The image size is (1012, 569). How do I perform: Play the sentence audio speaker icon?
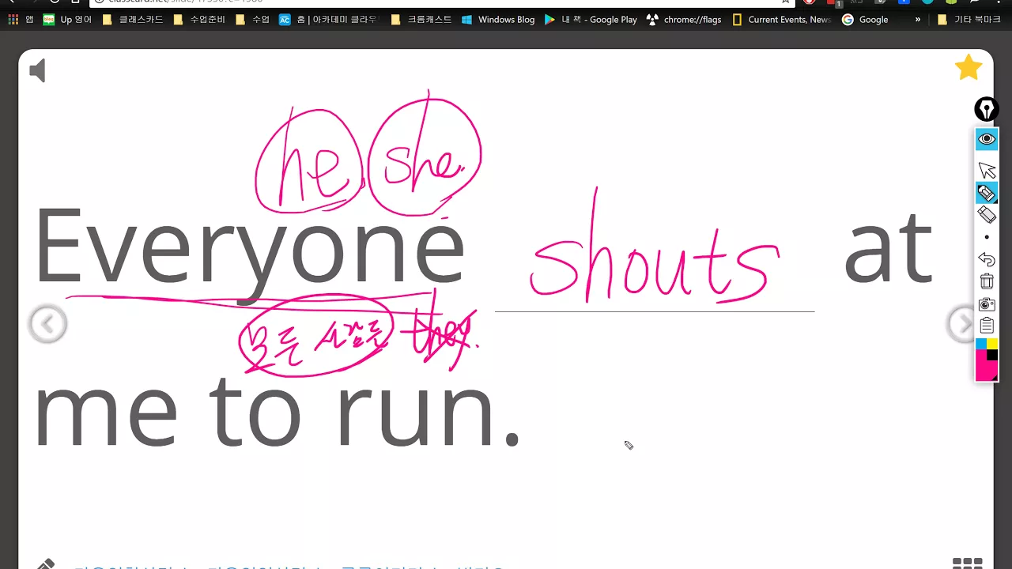click(37, 71)
